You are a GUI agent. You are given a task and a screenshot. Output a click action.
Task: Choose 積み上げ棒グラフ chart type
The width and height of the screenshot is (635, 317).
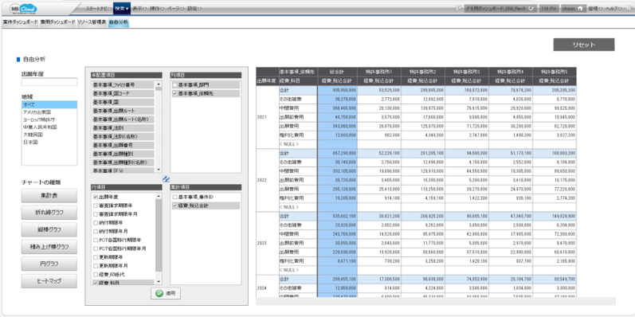[49, 247]
